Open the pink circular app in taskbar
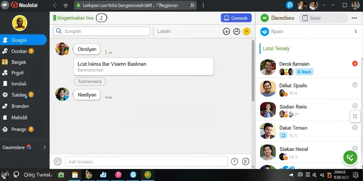This screenshot has height=181, width=363. click(118, 175)
